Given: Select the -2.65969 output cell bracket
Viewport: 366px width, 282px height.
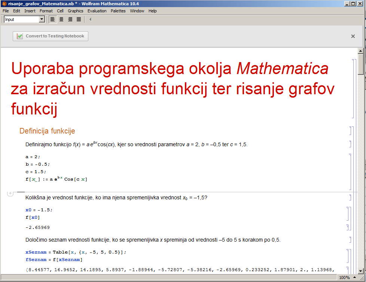Looking at the screenshot, I should click(x=348, y=227).
